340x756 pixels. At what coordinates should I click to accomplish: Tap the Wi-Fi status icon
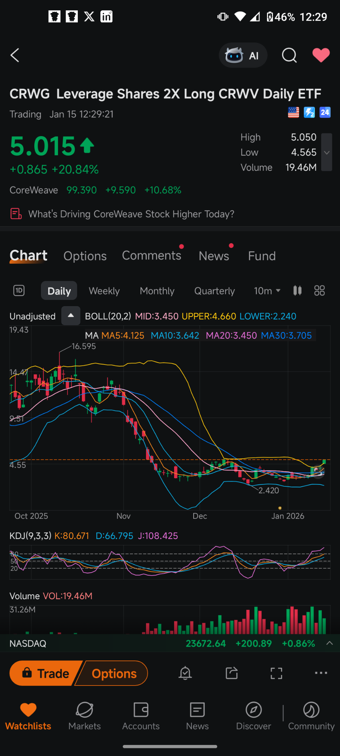point(240,17)
